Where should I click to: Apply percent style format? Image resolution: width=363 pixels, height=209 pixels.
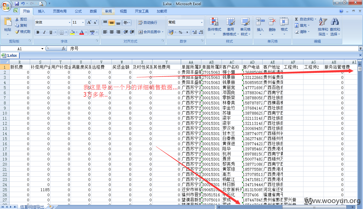180,32
